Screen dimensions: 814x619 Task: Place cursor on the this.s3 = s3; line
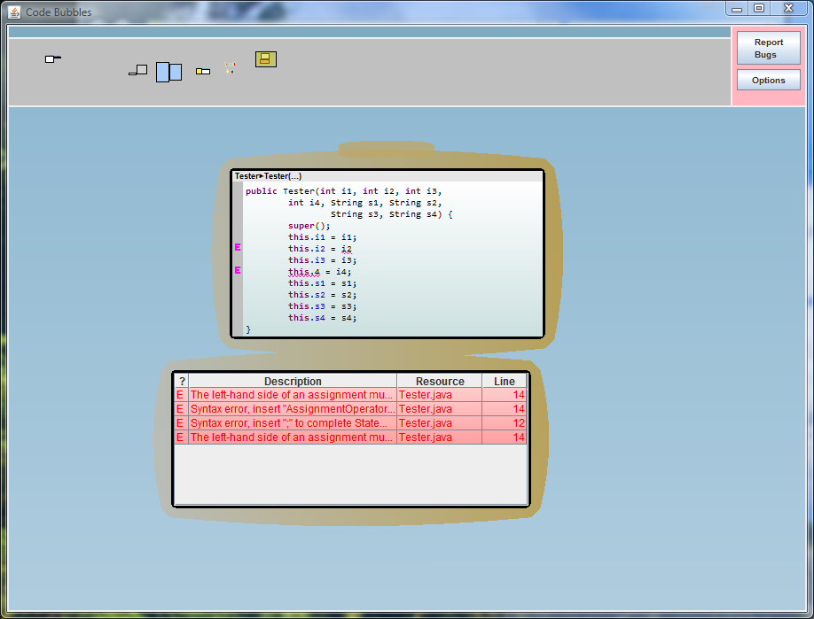(x=323, y=306)
